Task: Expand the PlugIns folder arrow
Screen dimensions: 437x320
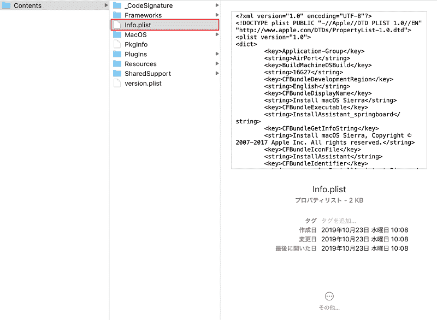Action: click(217, 54)
